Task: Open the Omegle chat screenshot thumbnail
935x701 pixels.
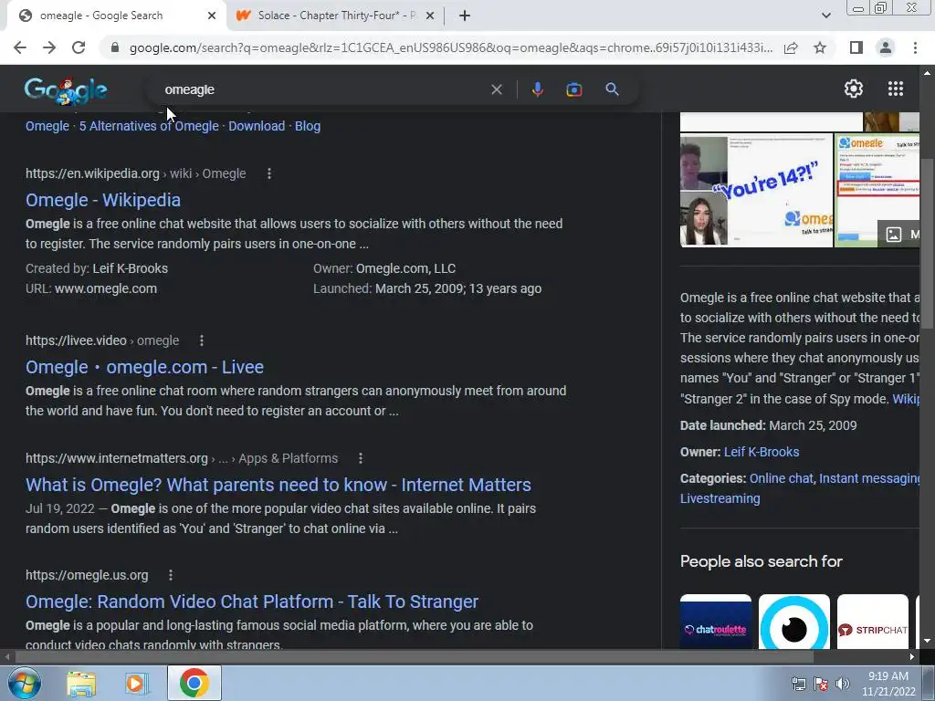Action: [x=877, y=190]
